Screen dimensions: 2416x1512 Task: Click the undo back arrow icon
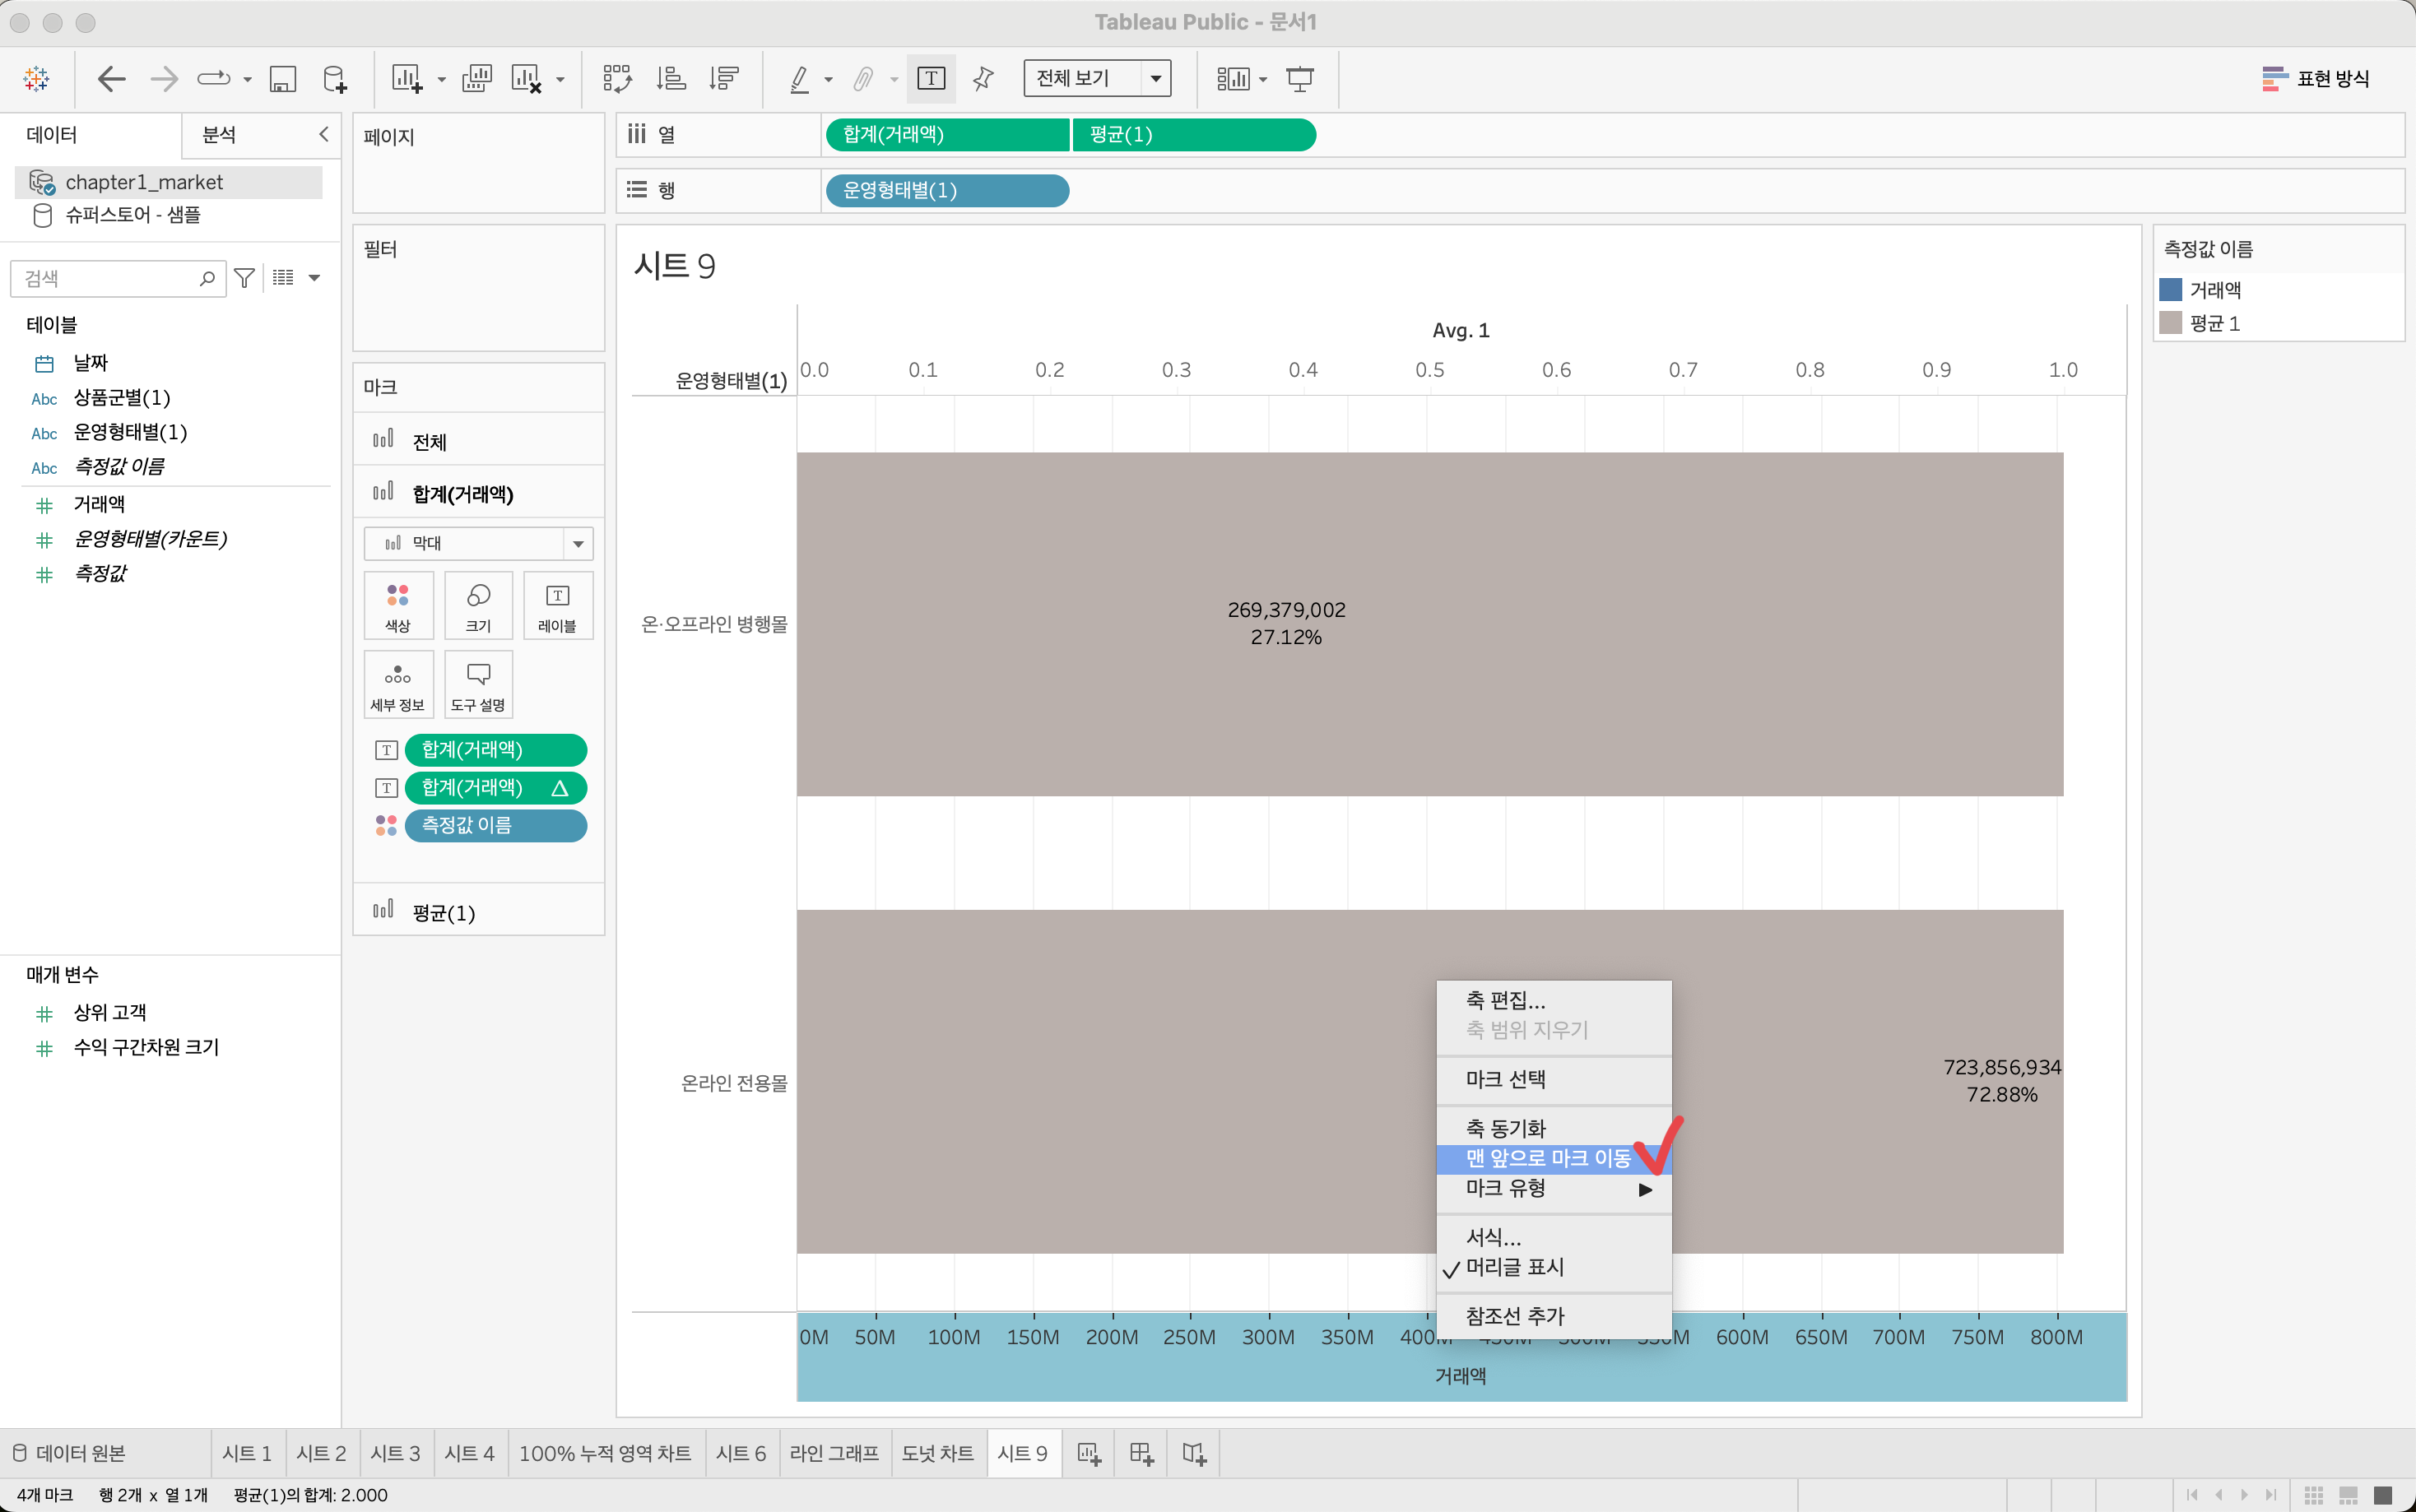[x=111, y=78]
